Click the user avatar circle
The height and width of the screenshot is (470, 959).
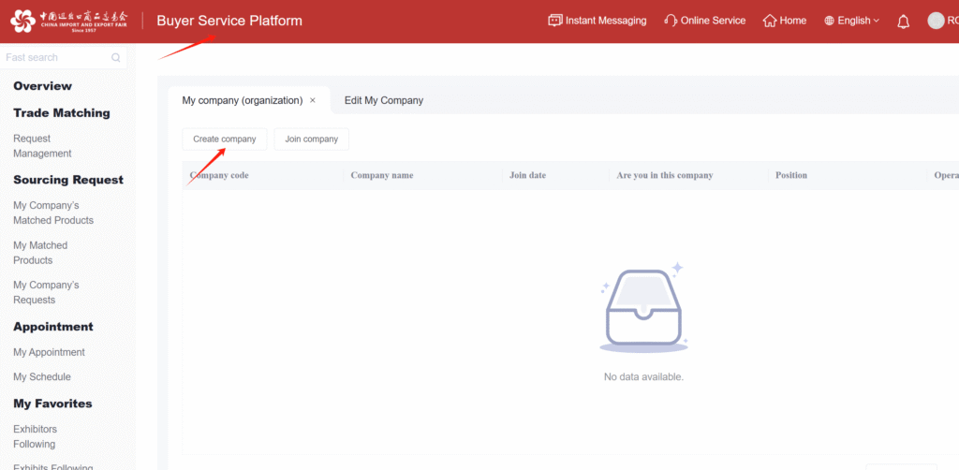pyautogui.click(x=936, y=21)
